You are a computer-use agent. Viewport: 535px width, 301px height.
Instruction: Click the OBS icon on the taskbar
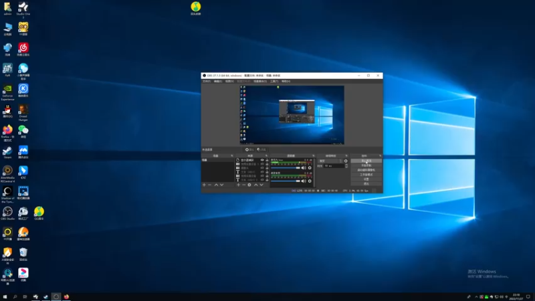coord(56,296)
